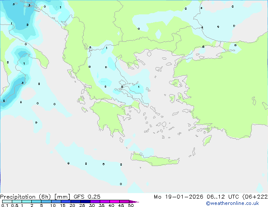Select the '0.5' legend scale label
Image resolution: width=268 pixels, height=207 pixels.
pos(15,205)
